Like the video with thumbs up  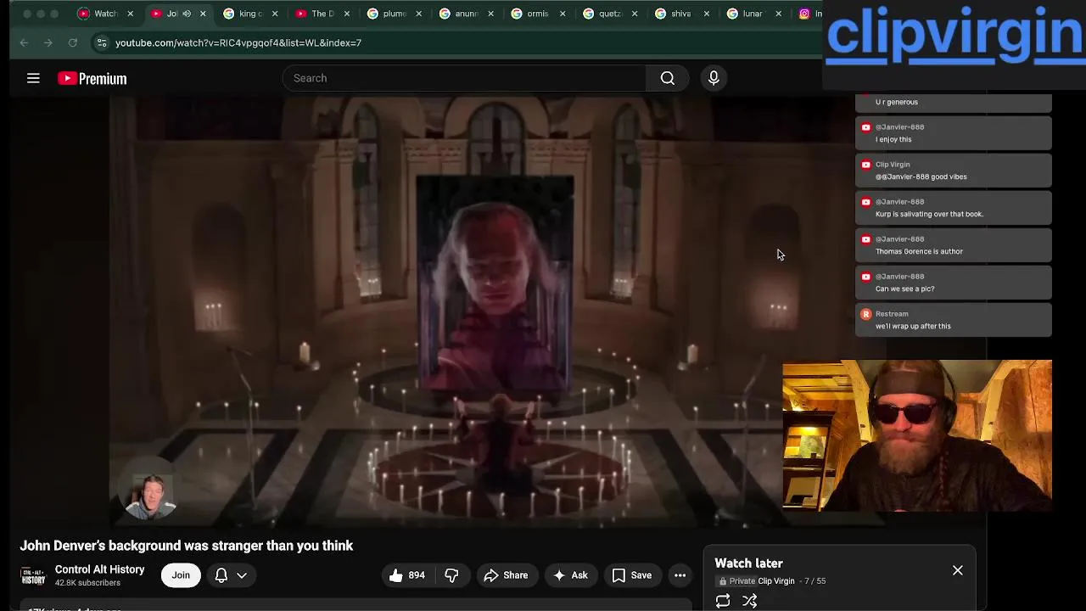click(x=396, y=575)
